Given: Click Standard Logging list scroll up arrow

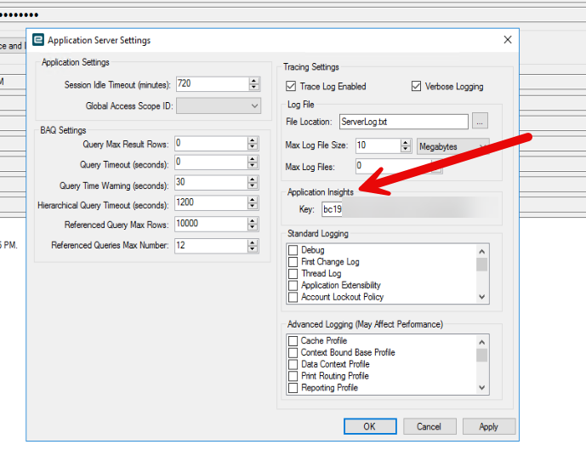Looking at the screenshot, I should click(481, 251).
